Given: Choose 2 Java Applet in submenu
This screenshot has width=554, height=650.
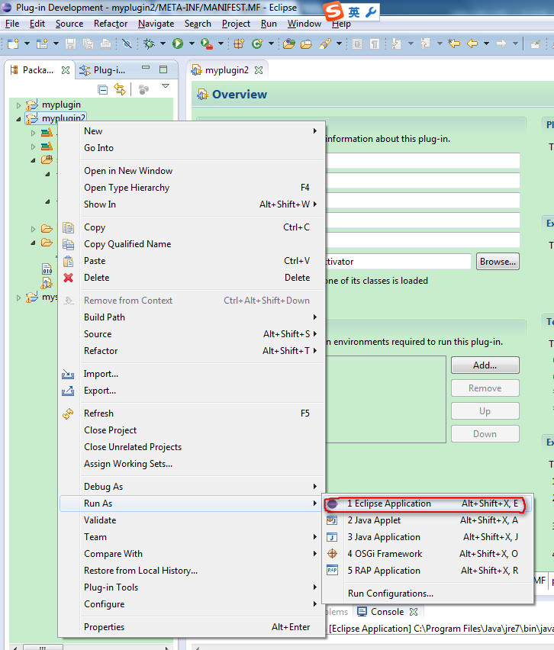Looking at the screenshot, I should point(427,520).
